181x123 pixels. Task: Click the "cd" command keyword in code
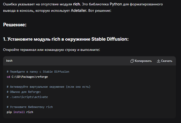point(8,76)
